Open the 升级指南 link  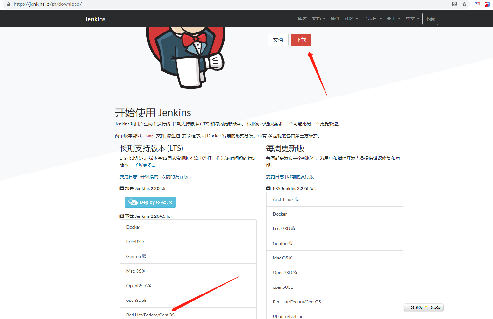(149, 177)
